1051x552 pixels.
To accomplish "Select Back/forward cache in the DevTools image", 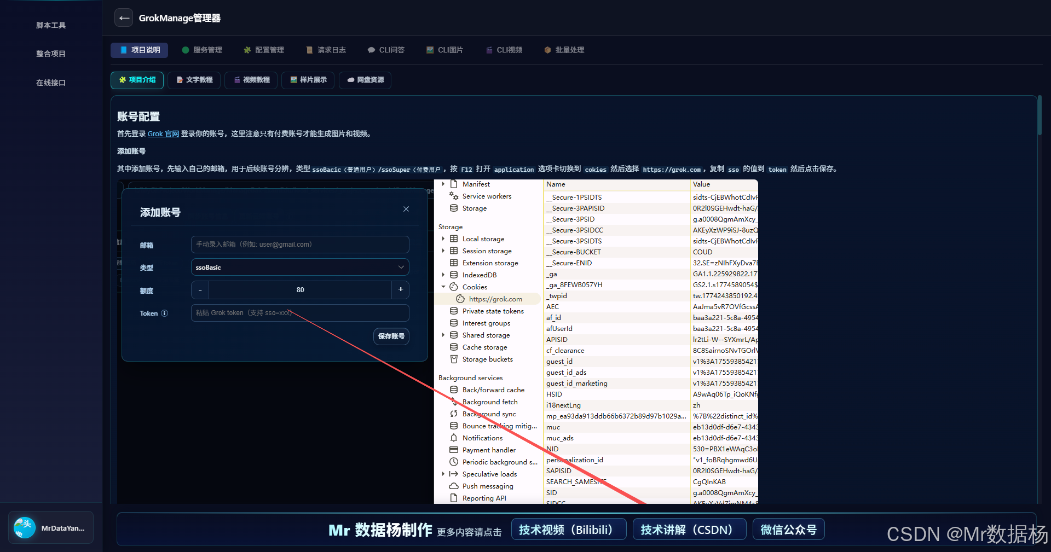I will pos(493,390).
